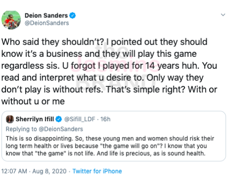This screenshot has width=230, height=182.
Task: Expand tweet options chevron menu
Action: click(x=223, y=15)
